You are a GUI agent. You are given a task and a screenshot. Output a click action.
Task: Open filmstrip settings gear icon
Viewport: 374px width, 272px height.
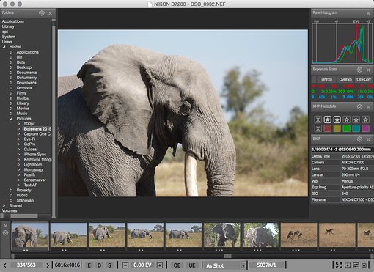(6, 233)
